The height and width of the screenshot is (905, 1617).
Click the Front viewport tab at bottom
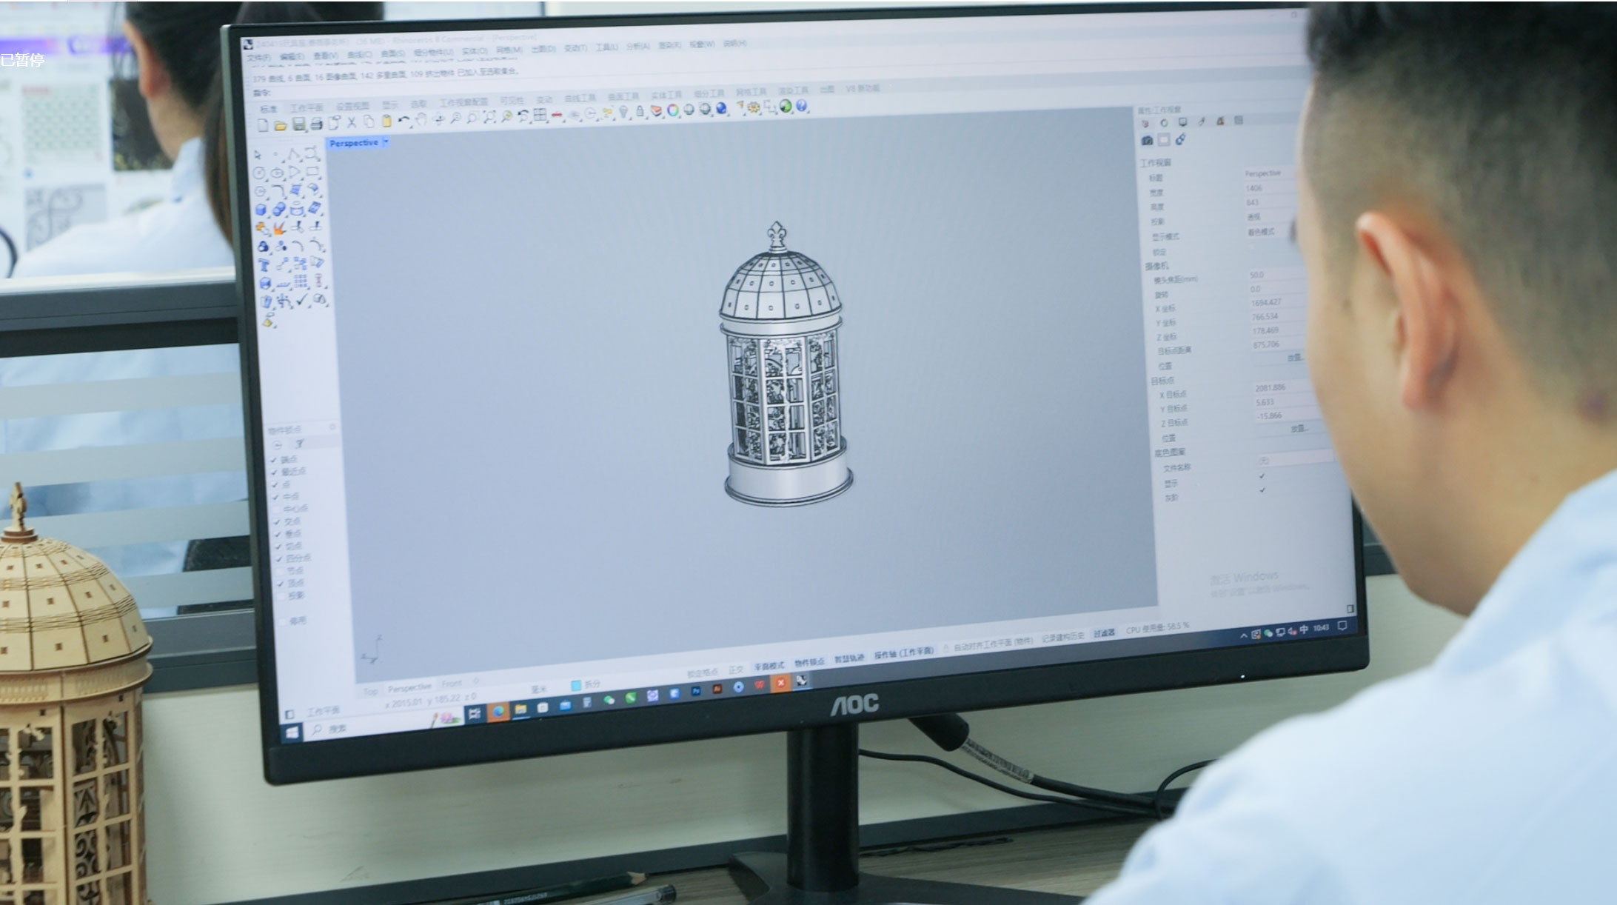point(452,684)
